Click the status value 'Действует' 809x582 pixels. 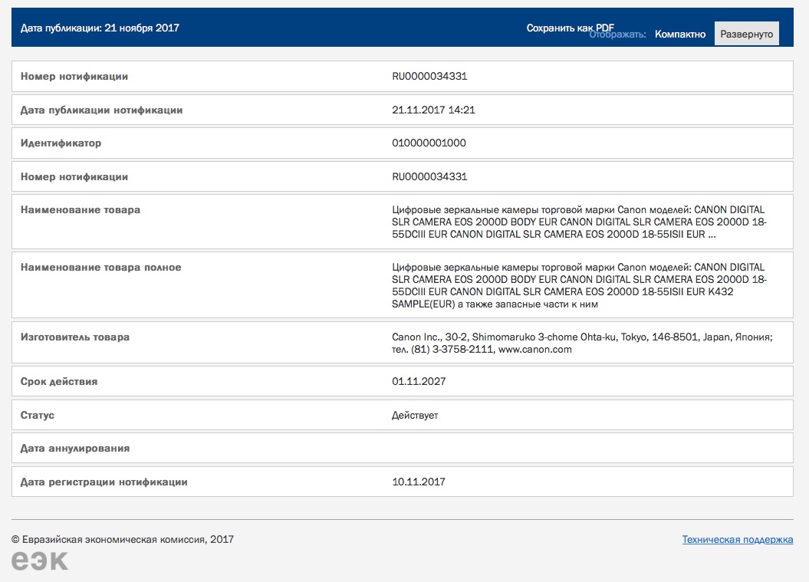[415, 415]
